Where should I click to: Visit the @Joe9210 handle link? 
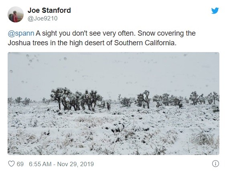43,18
